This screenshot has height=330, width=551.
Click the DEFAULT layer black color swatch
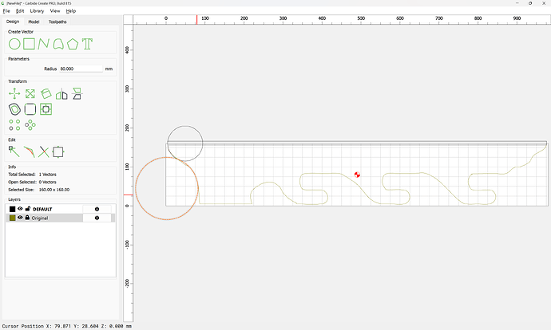(x=12, y=209)
